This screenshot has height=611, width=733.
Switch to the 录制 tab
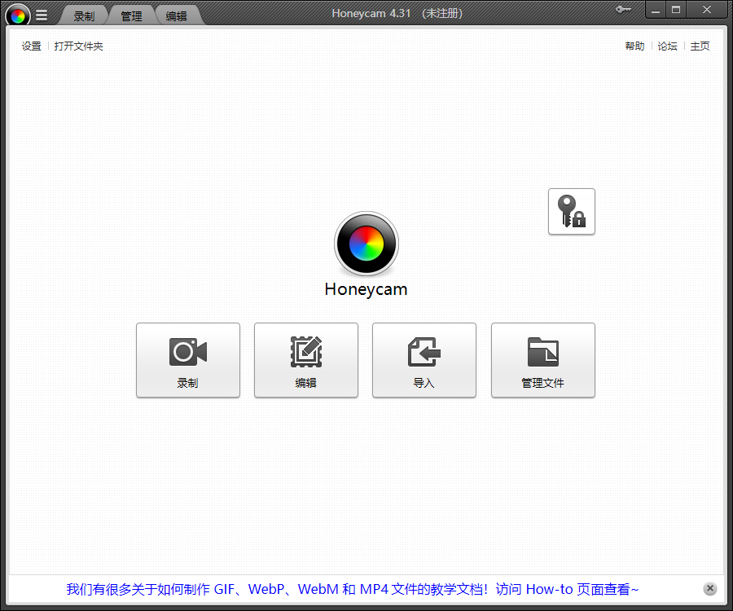click(x=84, y=16)
